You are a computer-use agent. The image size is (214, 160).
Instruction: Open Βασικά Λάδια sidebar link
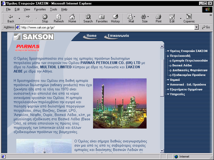tap(182, 65)
